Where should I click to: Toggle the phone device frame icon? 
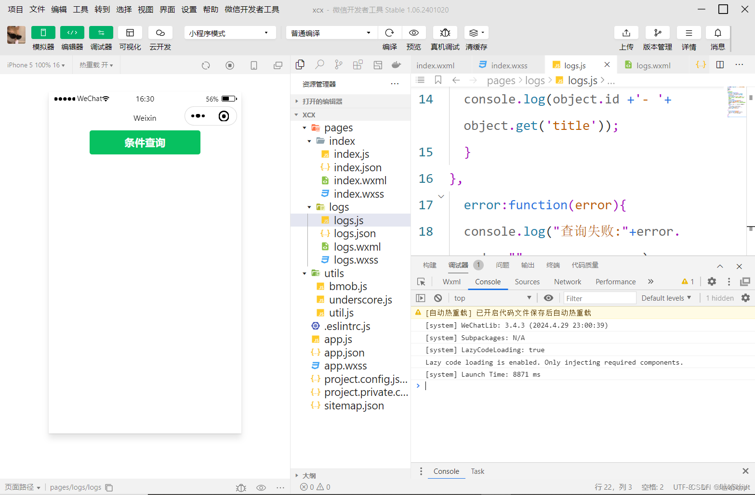click(x=254, y=65)
